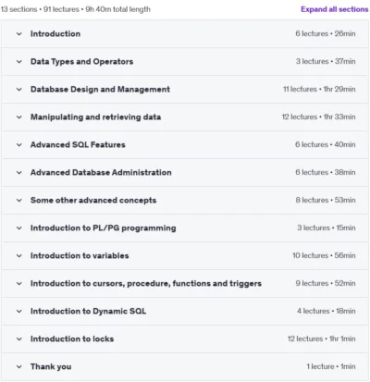Expand Advanced Database Administration chevron
Screen dimensions: 370x382
point(19,173)
